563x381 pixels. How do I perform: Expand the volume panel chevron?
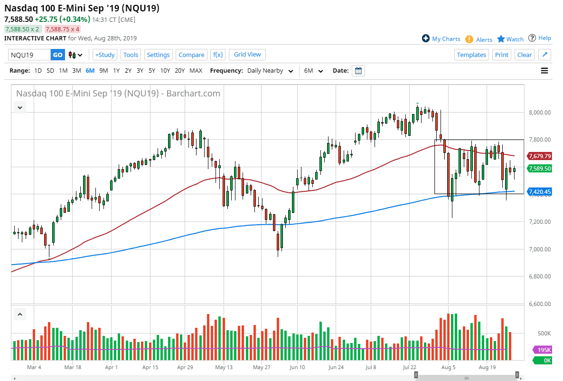click(x=19, y=314)
